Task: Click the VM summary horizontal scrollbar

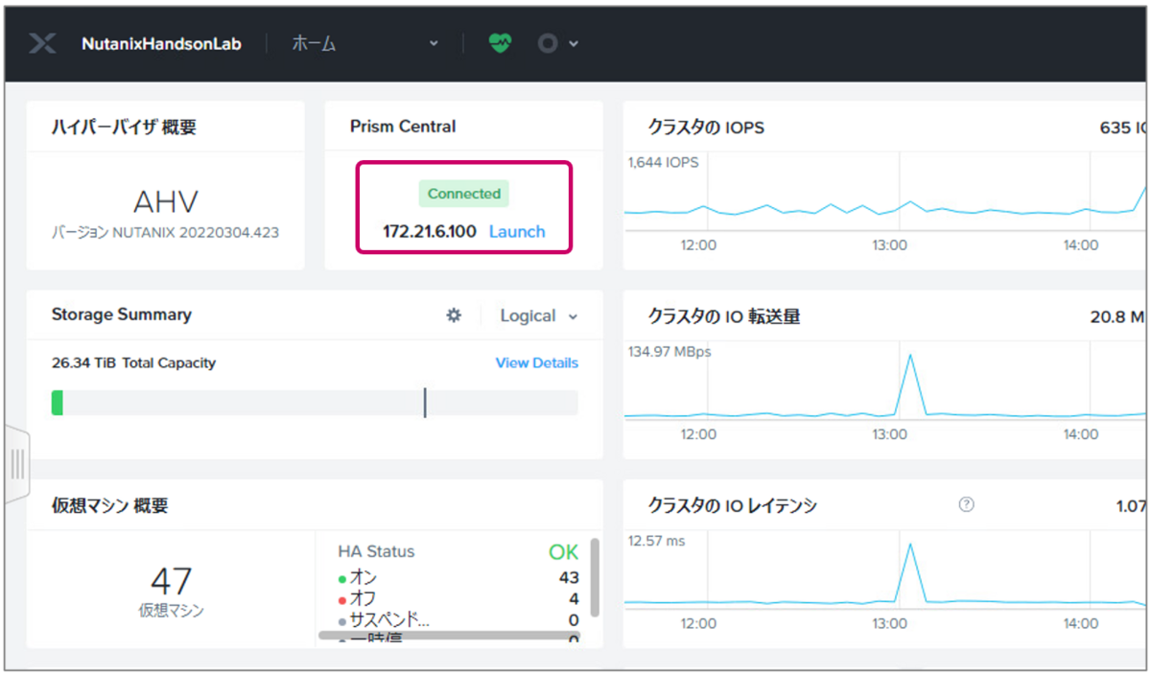Action: tap(449, 635)
